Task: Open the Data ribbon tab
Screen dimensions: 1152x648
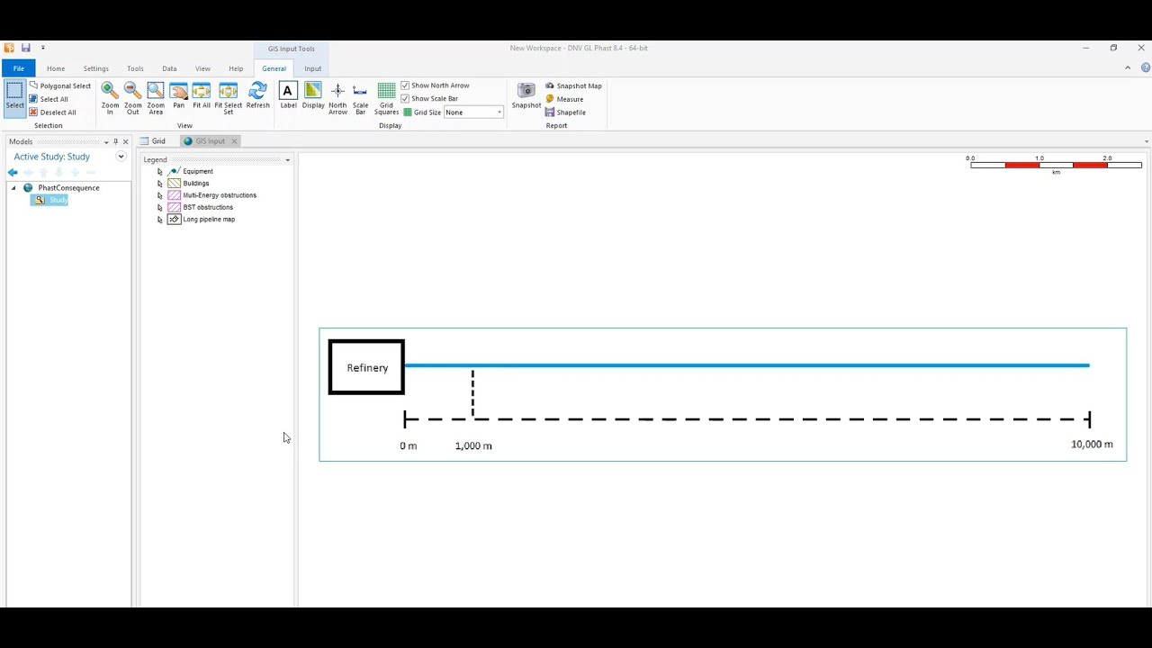Action: 169,68
